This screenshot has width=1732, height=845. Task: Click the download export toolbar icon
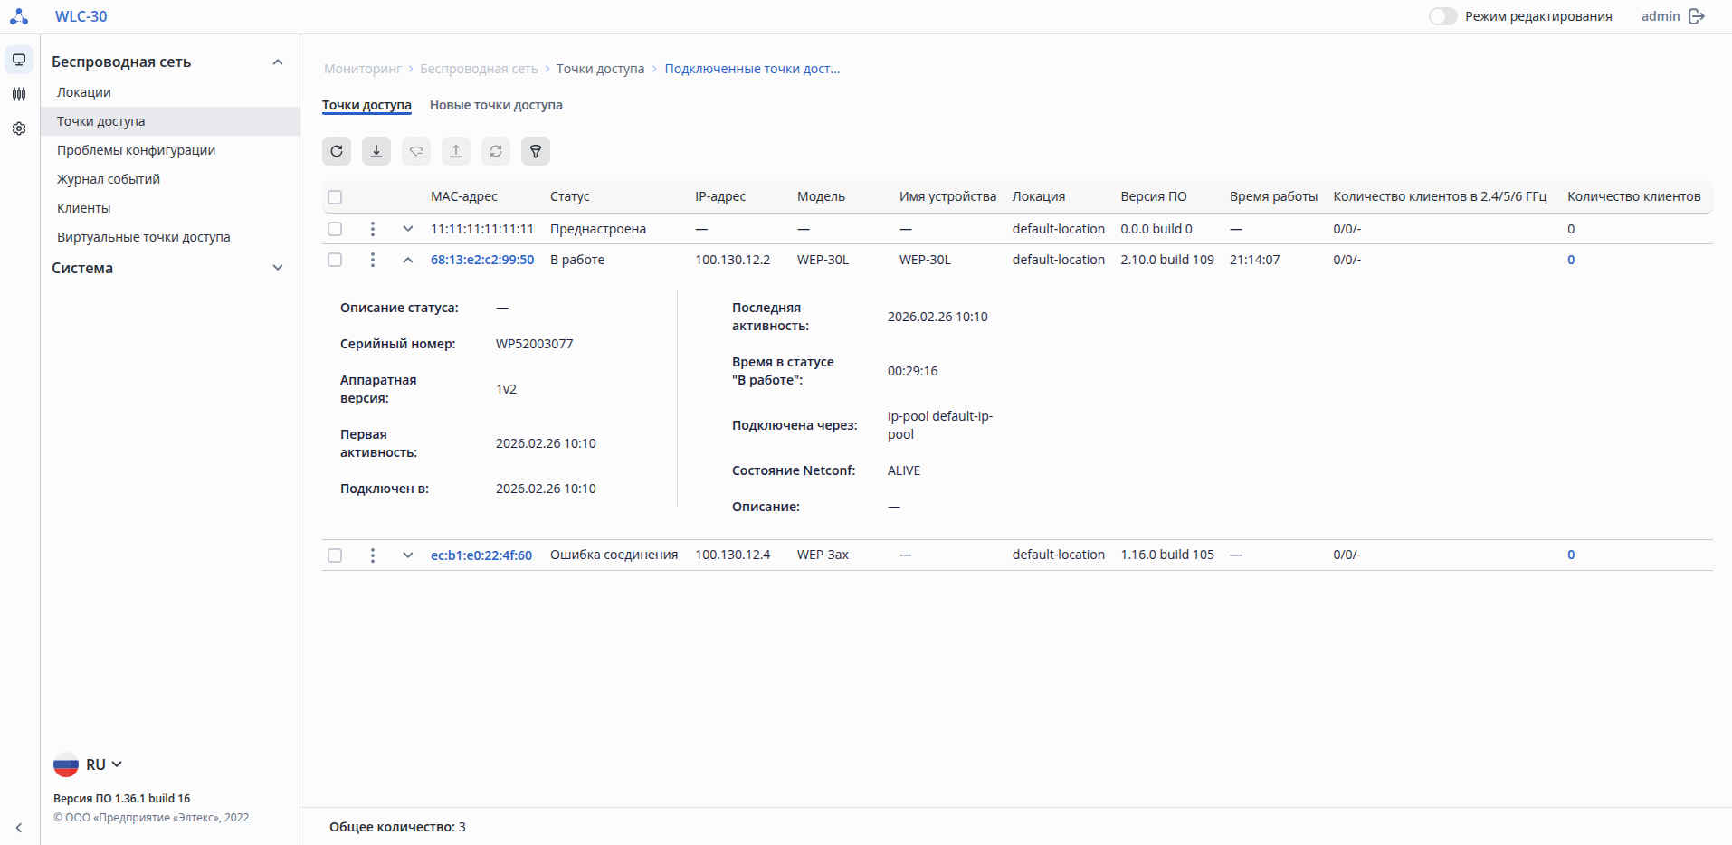pyautogui.click(x=376, y=151)
